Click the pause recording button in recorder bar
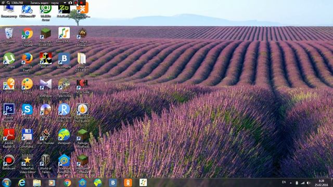 click(x=76, y=3)
